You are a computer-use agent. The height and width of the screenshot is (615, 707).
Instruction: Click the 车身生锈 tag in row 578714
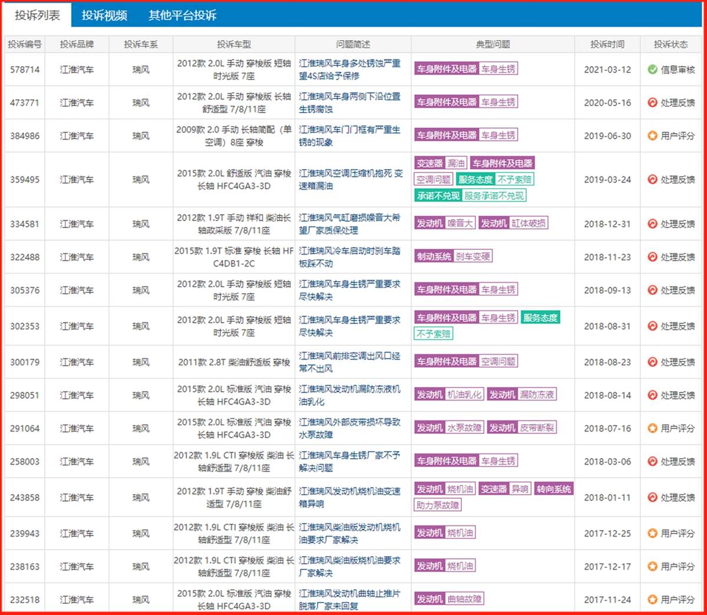click(x=498, y=69)
